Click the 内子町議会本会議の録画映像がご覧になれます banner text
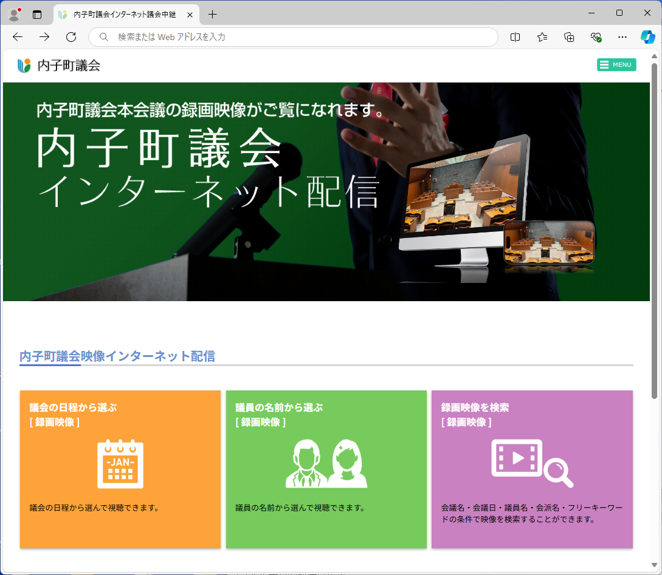Image resolution: width=662 pixels, height=575 pixels. (x=210, y=110)
